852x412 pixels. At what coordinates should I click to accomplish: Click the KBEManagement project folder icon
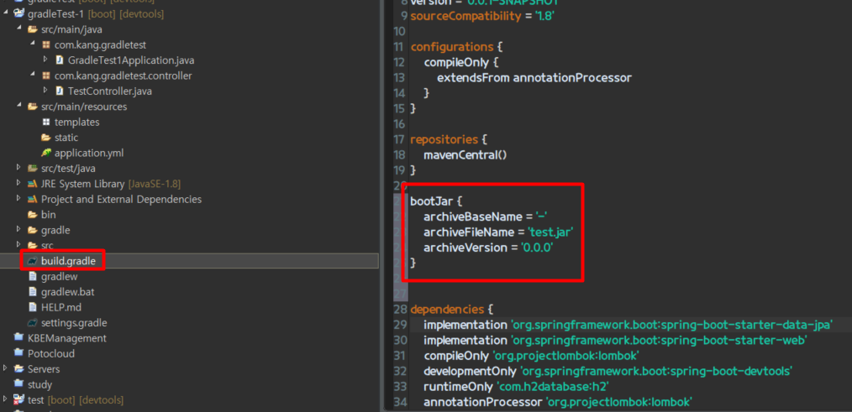[19, 338]
